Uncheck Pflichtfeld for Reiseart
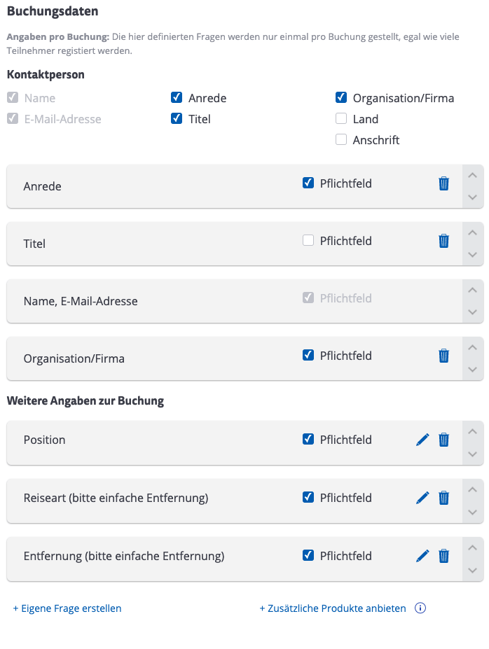This screenshot has height=649, width=489. 308,497
